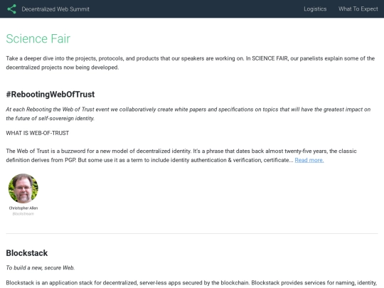384x288 pixels.
Task: Open the Decentralized Web Summit home link
Action: pos(55,9)
